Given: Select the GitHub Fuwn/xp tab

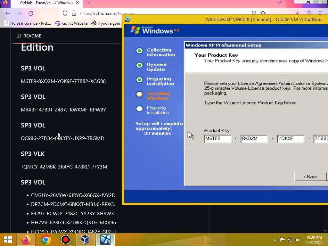Looking at the screenshot, I should [x=46, y=3].
